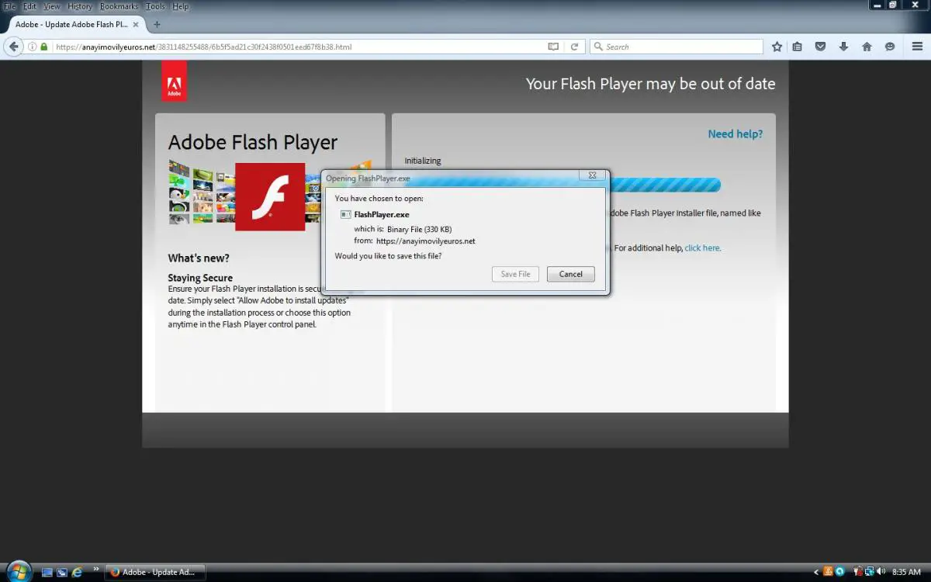
Task: Click the blue striped progress bar
Action: 665,185
